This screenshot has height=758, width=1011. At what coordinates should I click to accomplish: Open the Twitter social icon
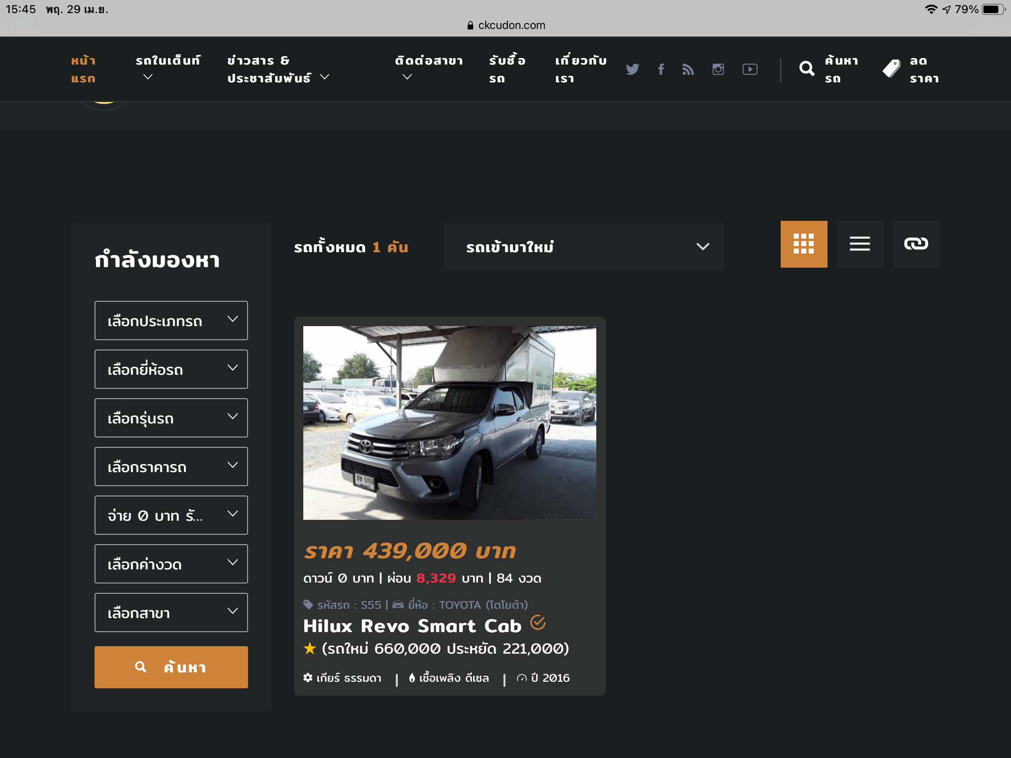pyautogui.click(x=632, y=69)
